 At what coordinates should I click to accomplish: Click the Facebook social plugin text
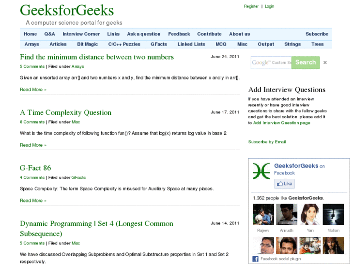pyautogui.click(x=281, y=259)
